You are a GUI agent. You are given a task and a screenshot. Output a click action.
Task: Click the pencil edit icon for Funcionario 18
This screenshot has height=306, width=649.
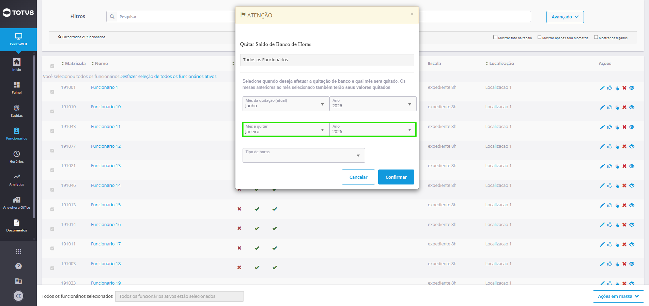pos(602,264)
